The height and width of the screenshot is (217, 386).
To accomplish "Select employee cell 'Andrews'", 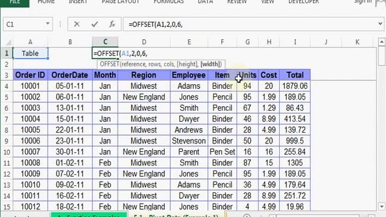I will [x=189, y=130].
